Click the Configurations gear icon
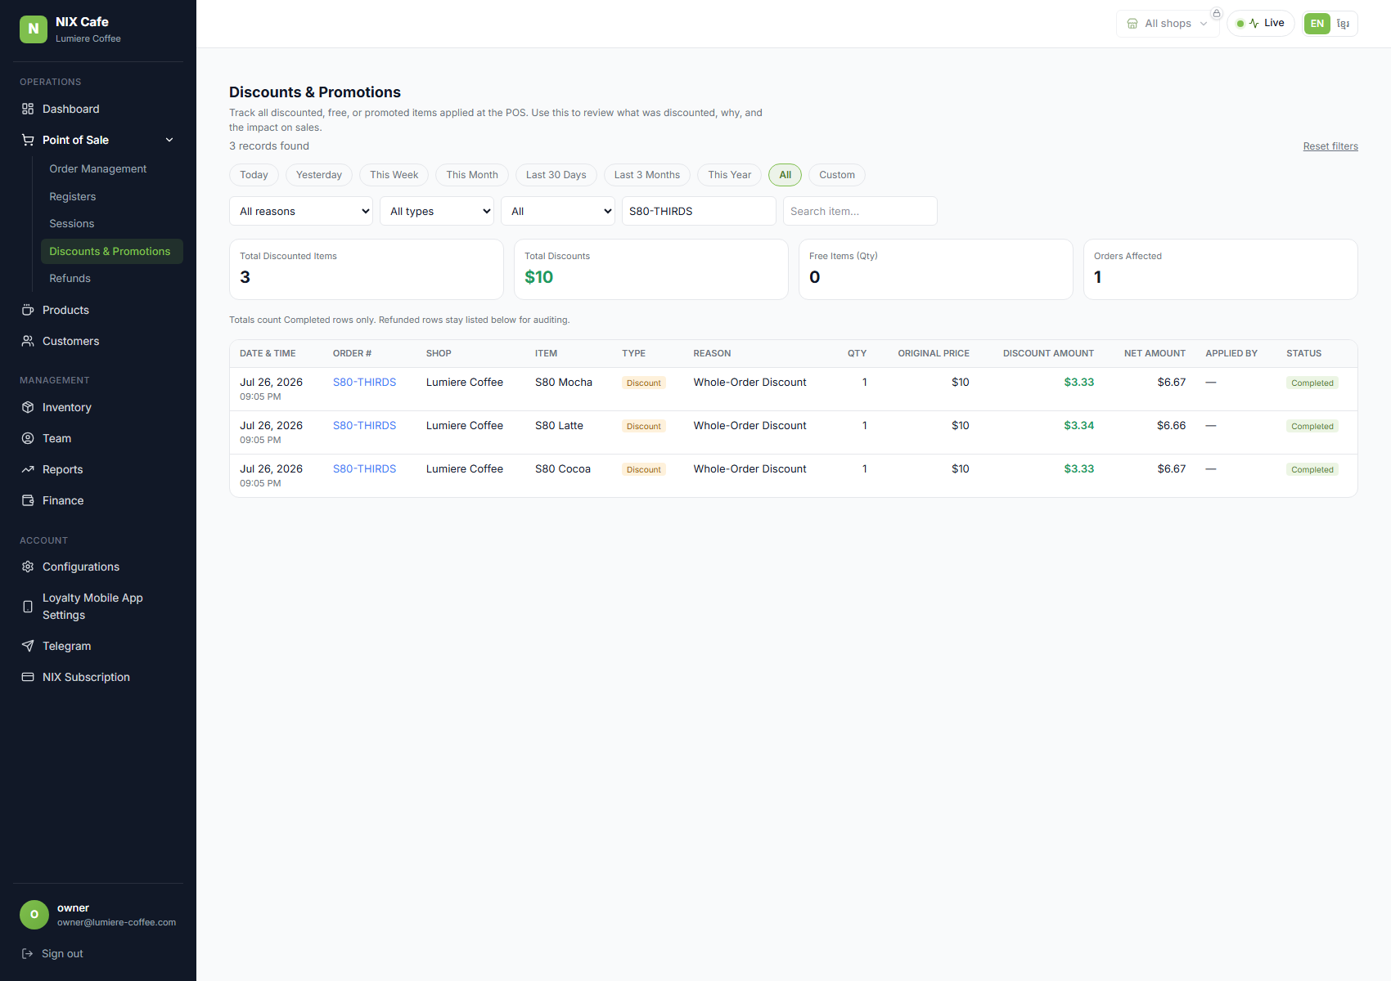This screenshot has width=1391, height=981. [x=28, y=567]
